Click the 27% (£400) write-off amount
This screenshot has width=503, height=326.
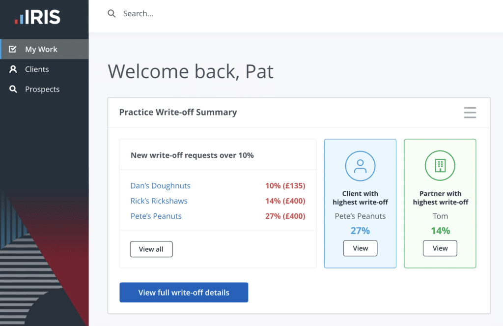285,216
